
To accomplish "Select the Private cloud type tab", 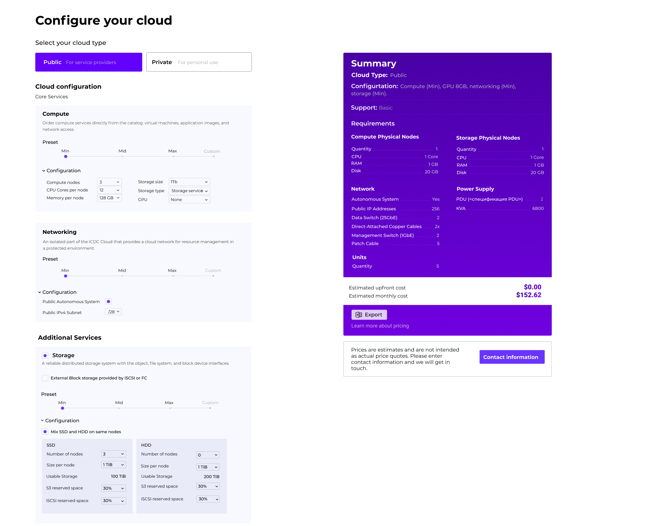I will click(x=199, y=62).
